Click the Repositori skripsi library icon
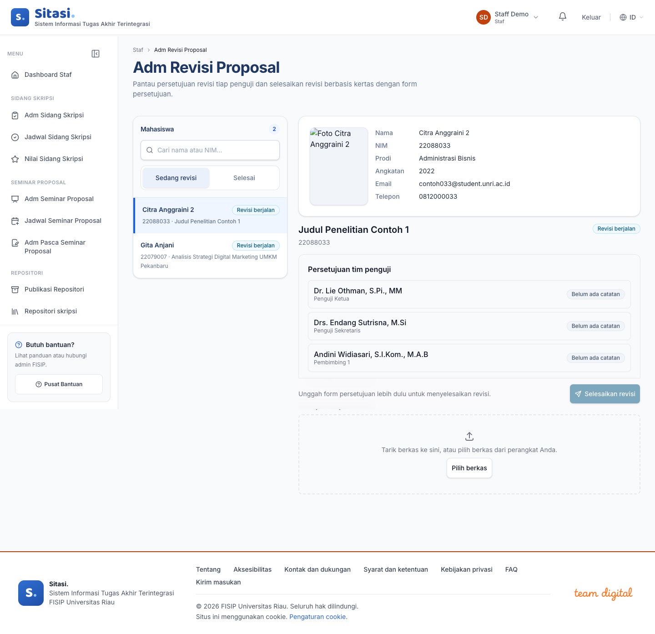Image resolution: width=655 pixels, height=634 pixels. click(15, 312)
